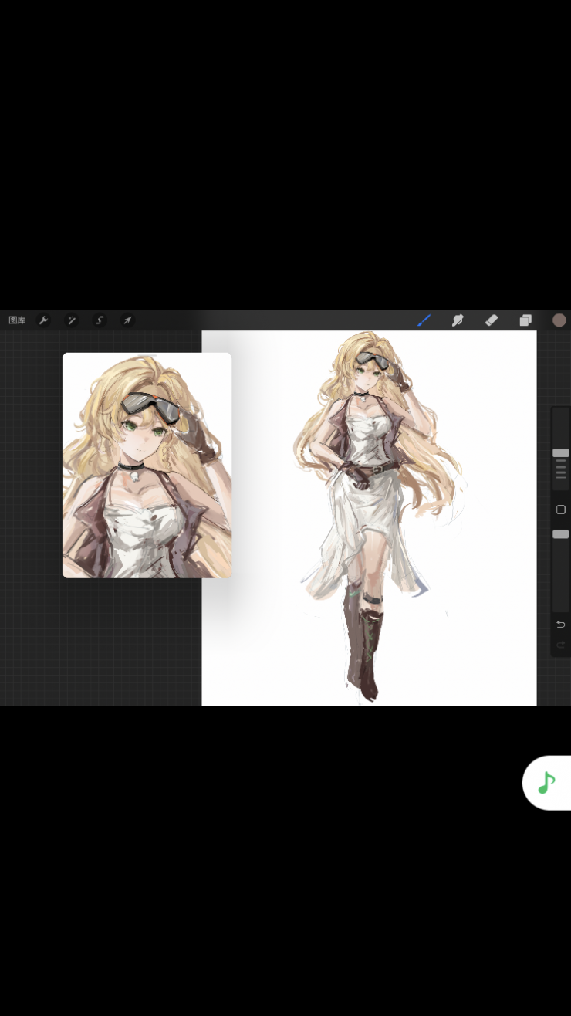This screenshot has height=1016, width=571.
Task: Tap the square Modify button in sidebar
Action: click(x=561, y=510)
